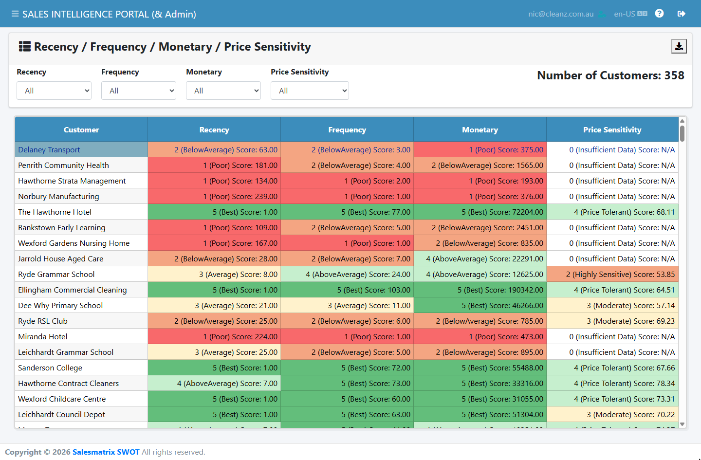Select Leichhardt Council Depot customer

(x=81, y=414)
